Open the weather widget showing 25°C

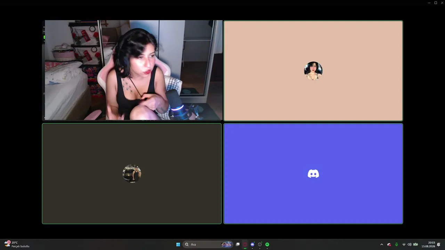[x=17, y=244]
